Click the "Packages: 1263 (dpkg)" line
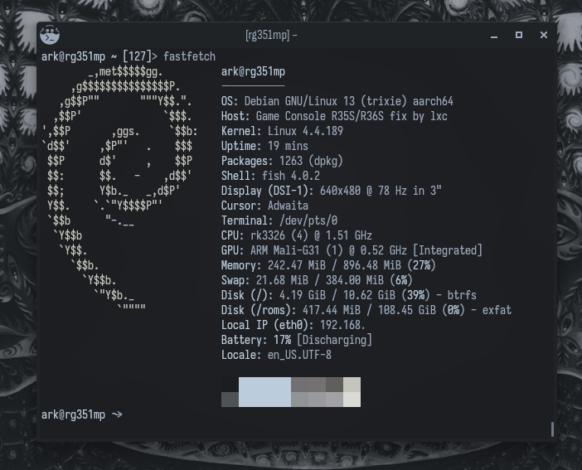Screen dimensions: 582x470 282,161
